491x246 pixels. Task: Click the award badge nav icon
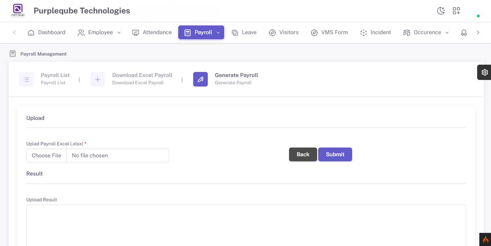click(x=464, y=33)
